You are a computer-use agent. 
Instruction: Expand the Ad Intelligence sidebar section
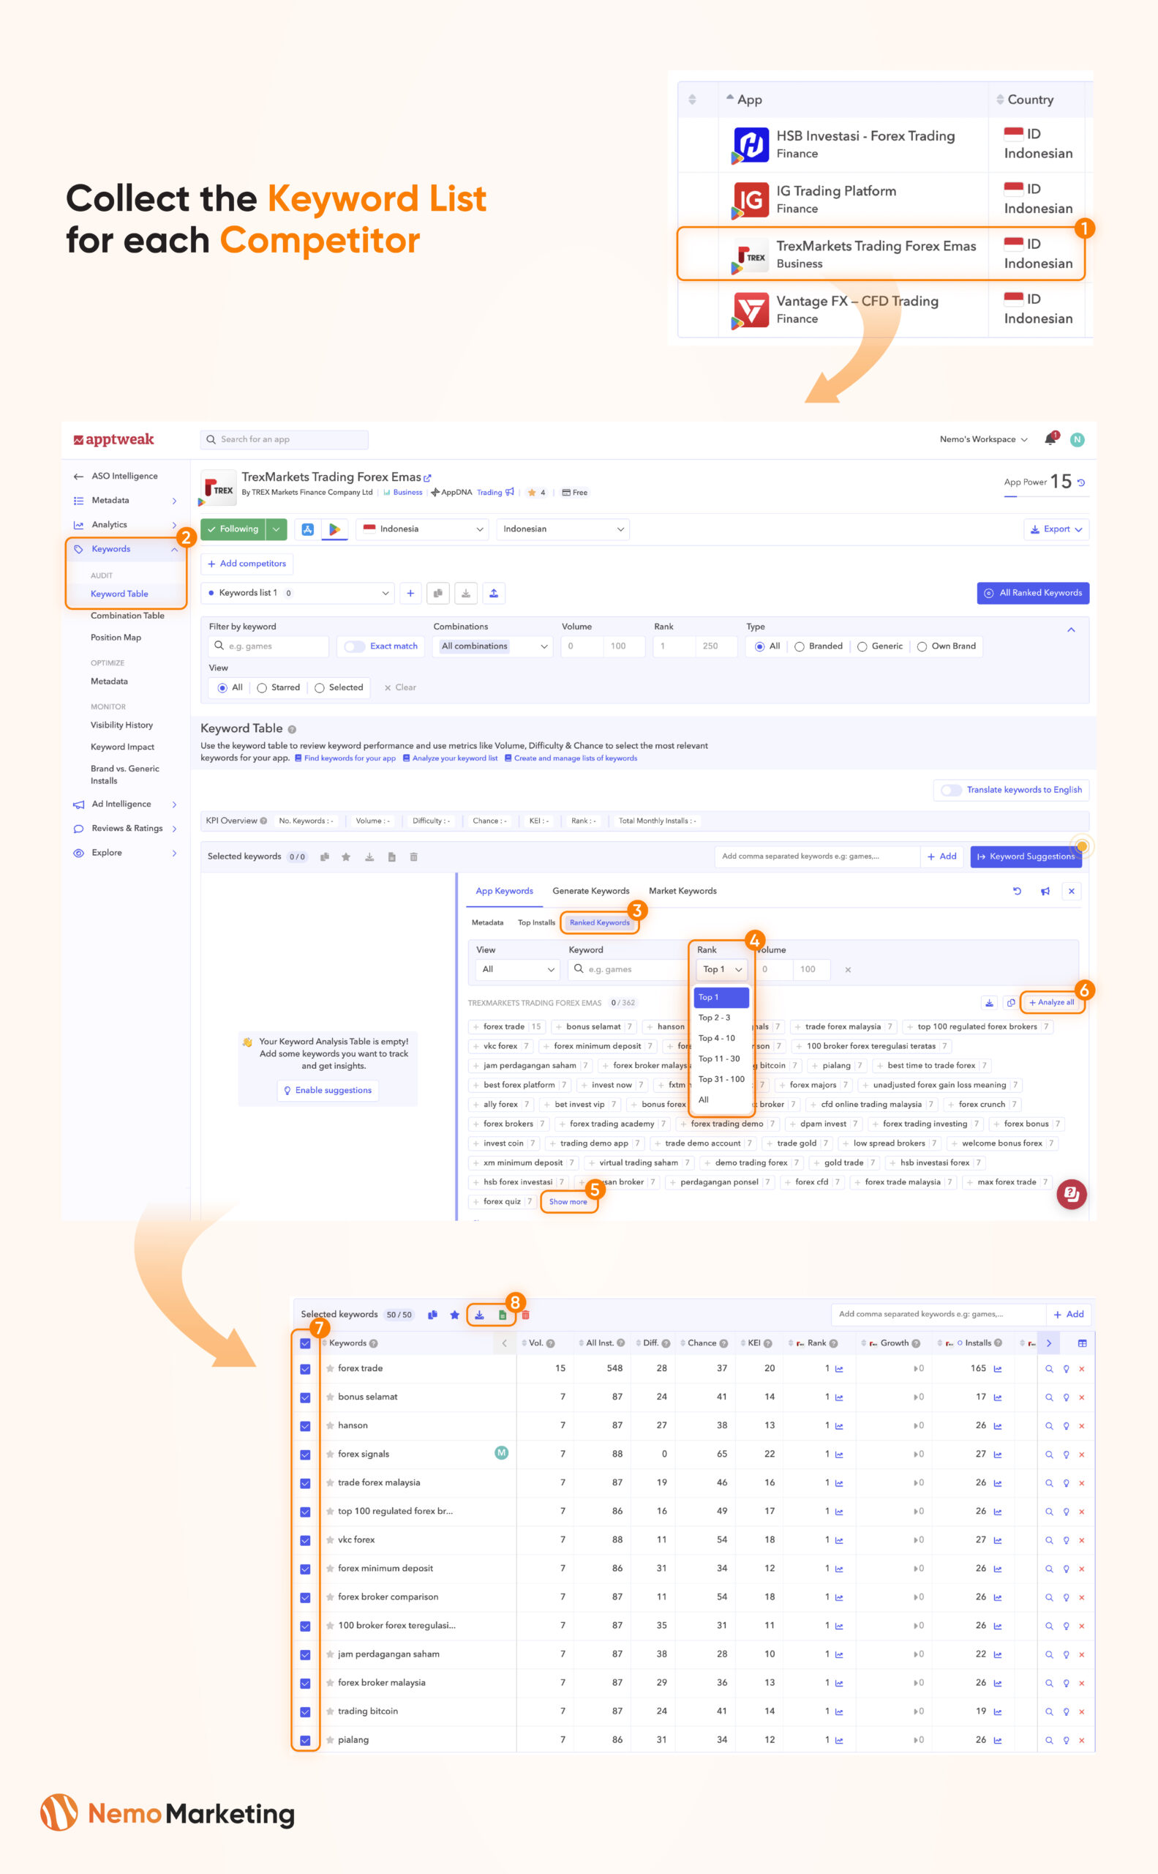click(175, 805)
